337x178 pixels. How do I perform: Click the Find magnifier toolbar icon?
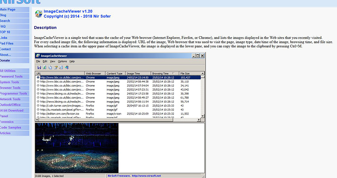61,67
